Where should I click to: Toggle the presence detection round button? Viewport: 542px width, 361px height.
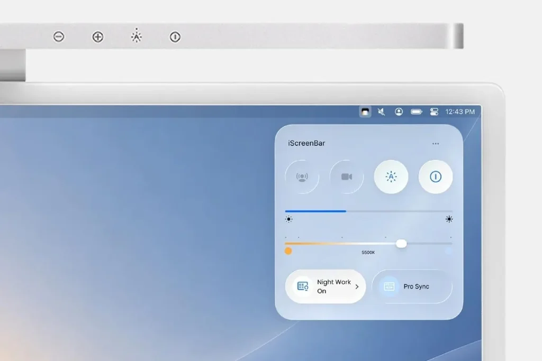tap(302, 177)
